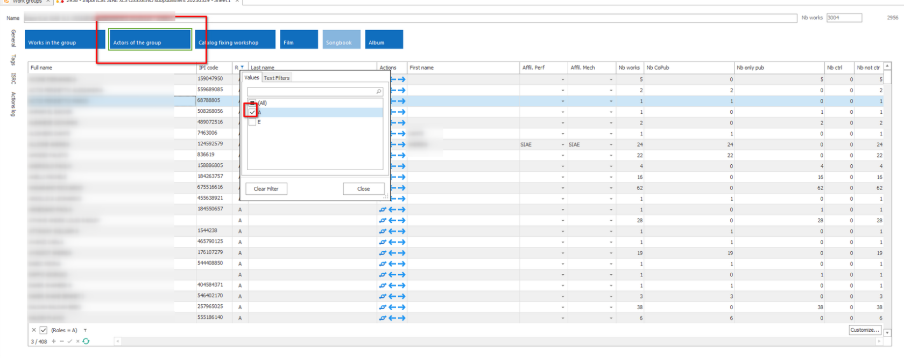
Task: Switch to Text Filters tab
Action: (x=277, y=78)
